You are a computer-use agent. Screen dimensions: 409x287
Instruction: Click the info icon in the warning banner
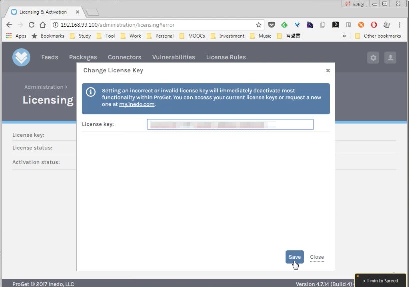click(x=91, y=92)
